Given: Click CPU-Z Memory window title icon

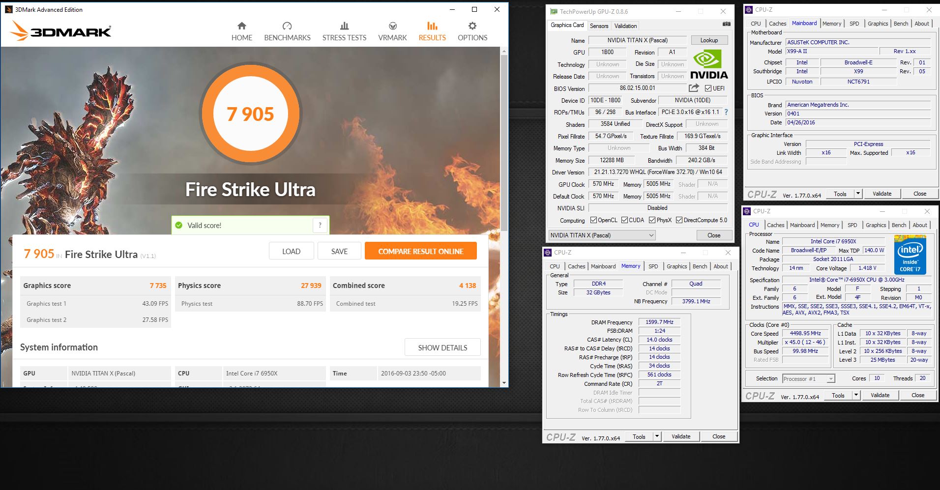Looking at the screenshot, I should [x=548, y=252].
